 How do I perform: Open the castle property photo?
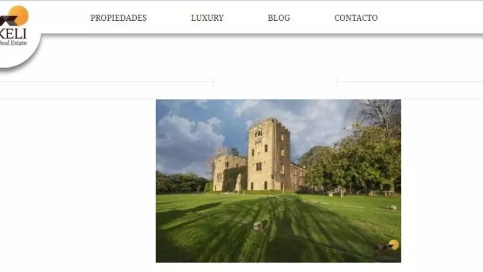(278, 181)
